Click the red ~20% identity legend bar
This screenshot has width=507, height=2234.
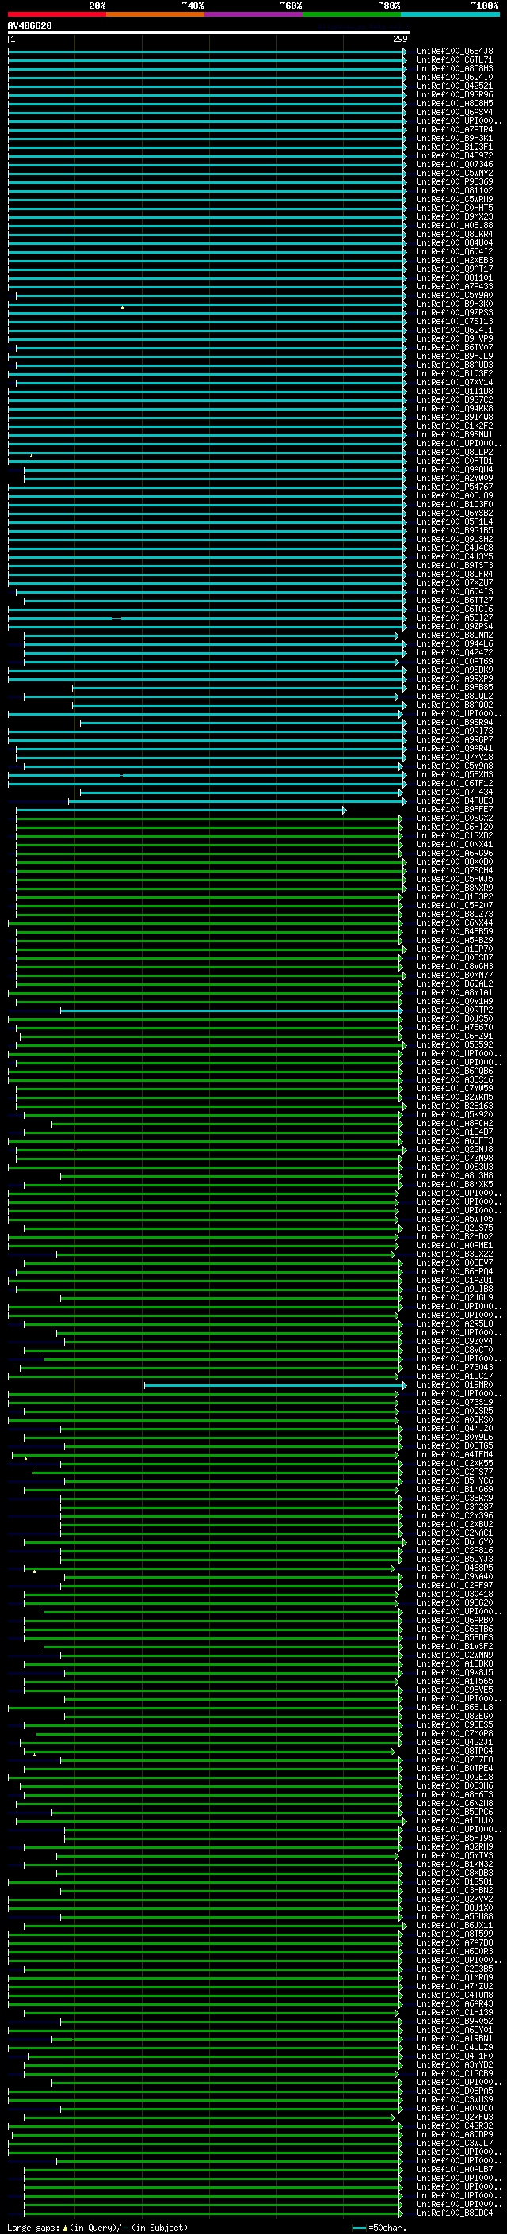(x=56, y=14)
